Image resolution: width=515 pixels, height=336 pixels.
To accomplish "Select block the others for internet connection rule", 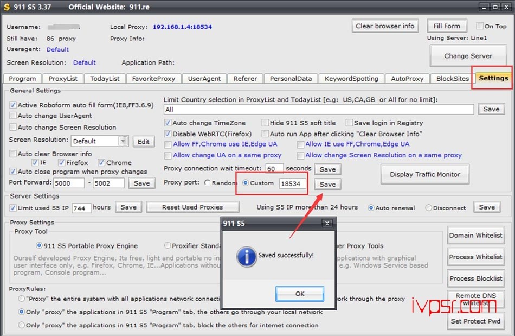I will [21, 325].
